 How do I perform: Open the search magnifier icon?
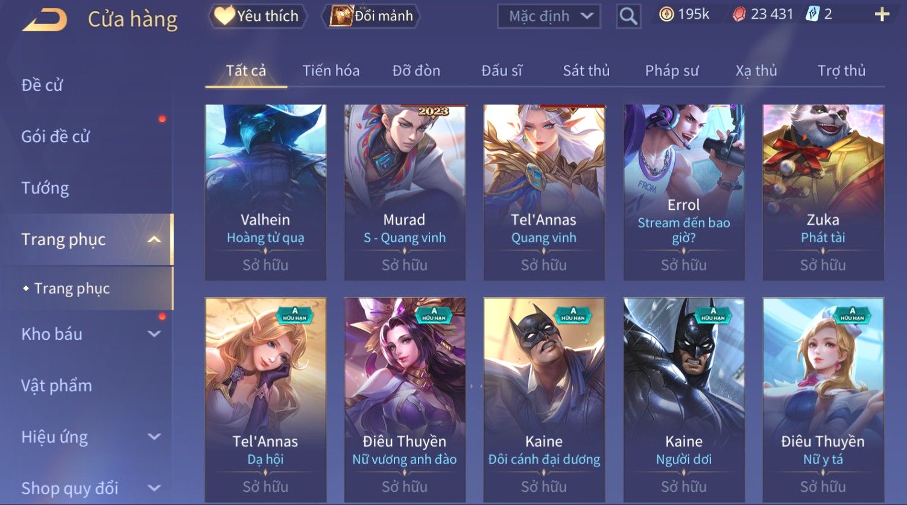pyautogui.click(x=628, y=16)
